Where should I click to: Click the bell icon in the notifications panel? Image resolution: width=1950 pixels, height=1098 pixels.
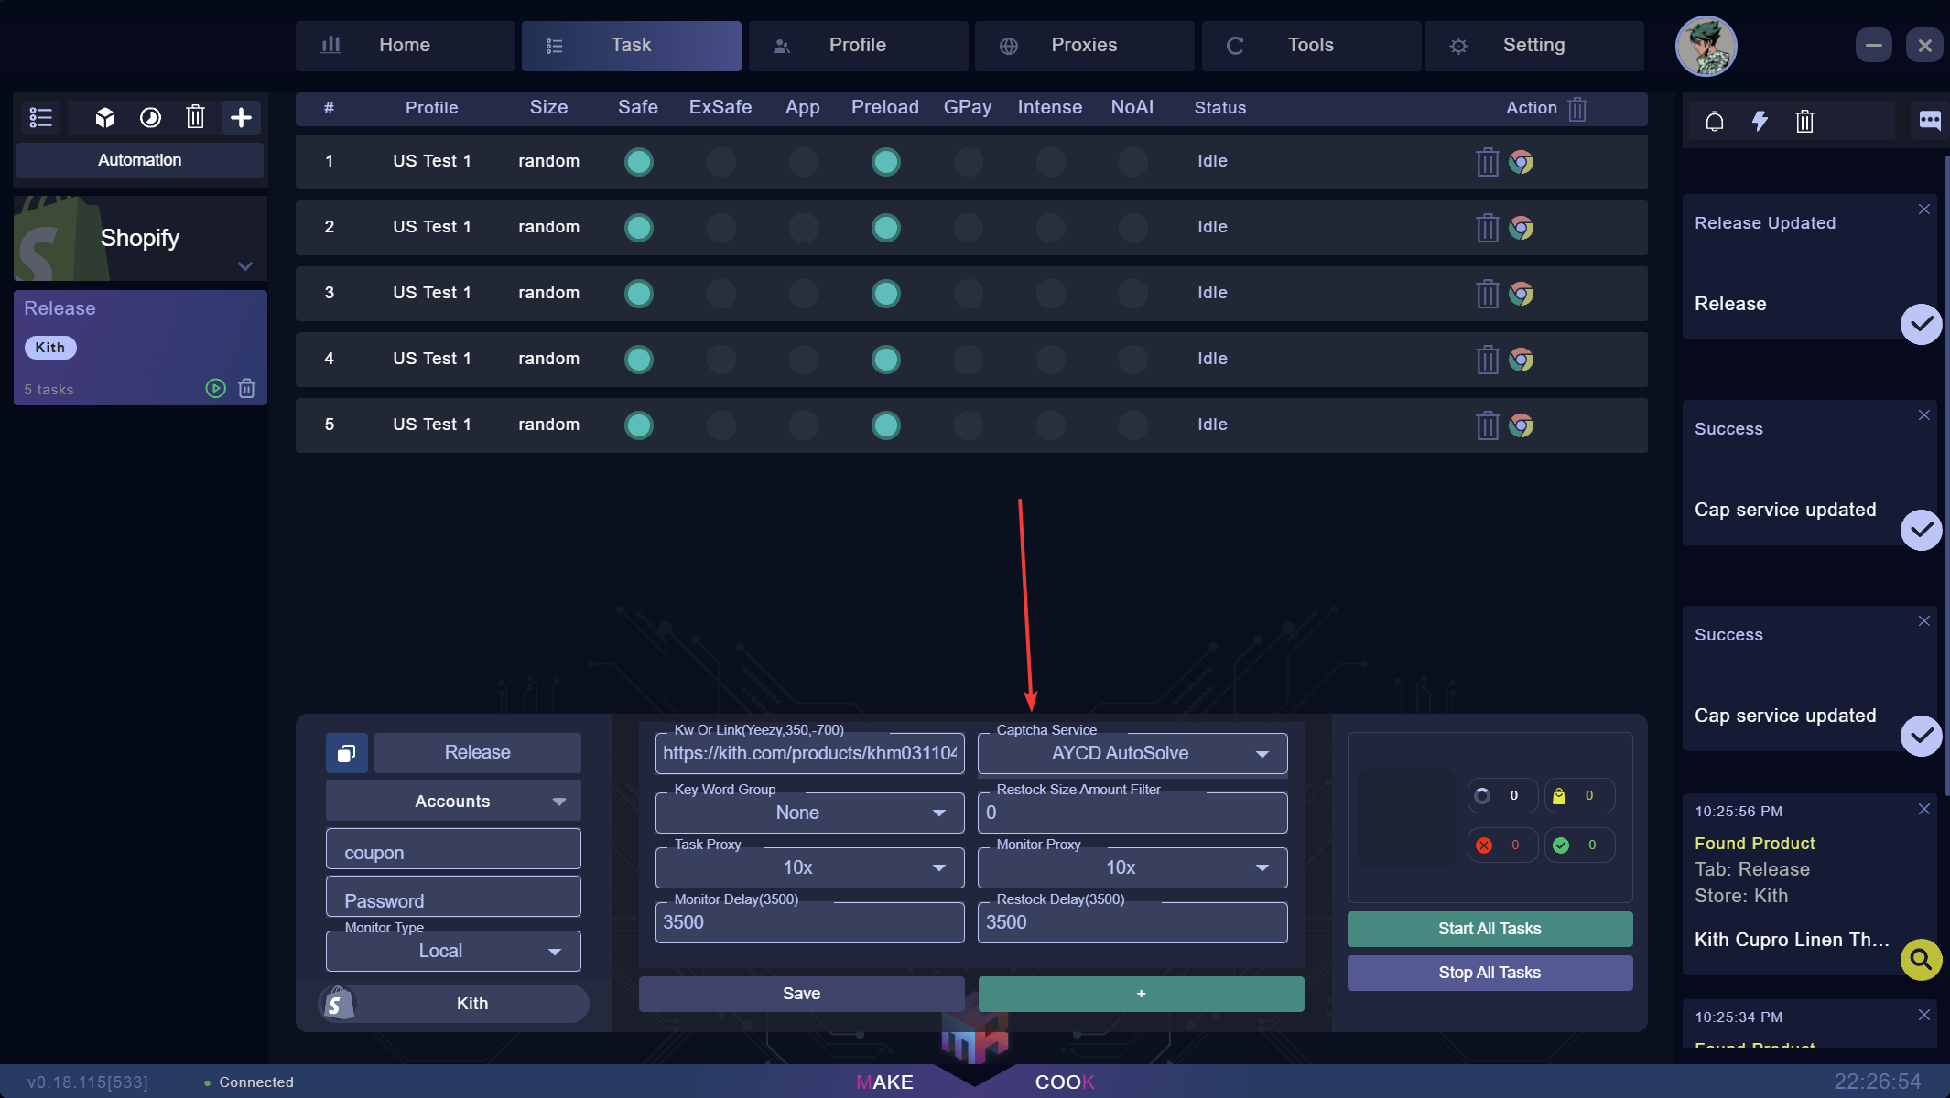point(1715,121)
